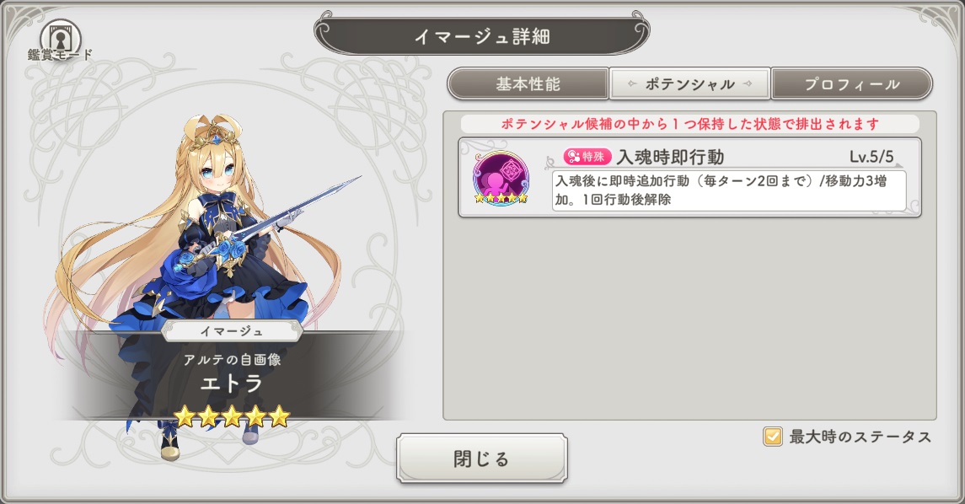Click the Lv.5/5 level indicator
Screen dimensions: 965x504
[871, 157]
